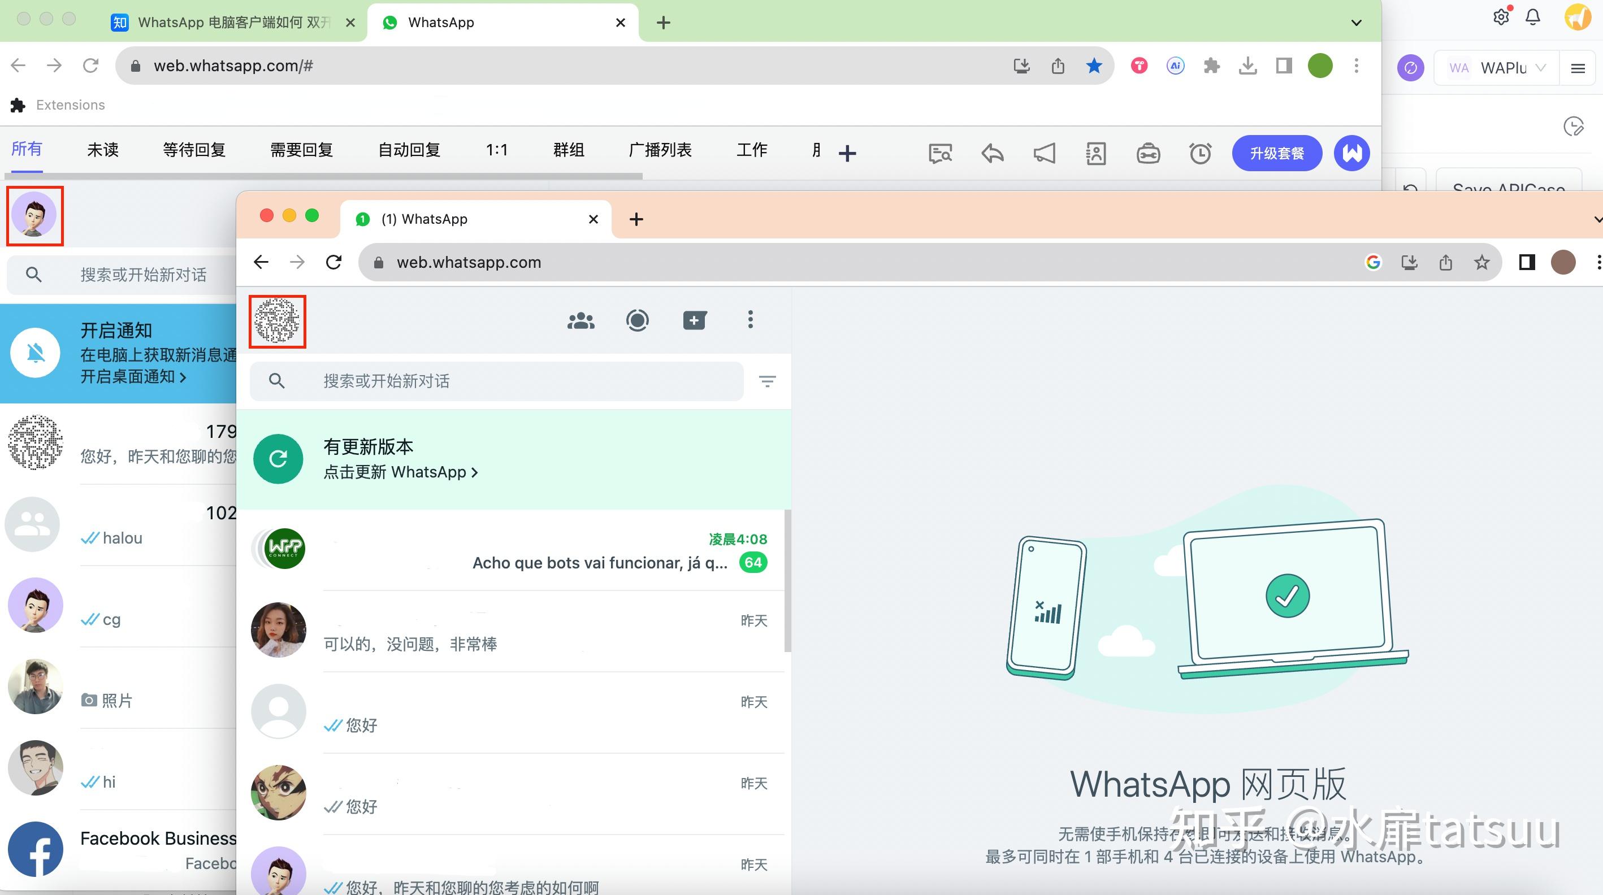Click reply arrows icon in WAPlus toolbar

993,153
